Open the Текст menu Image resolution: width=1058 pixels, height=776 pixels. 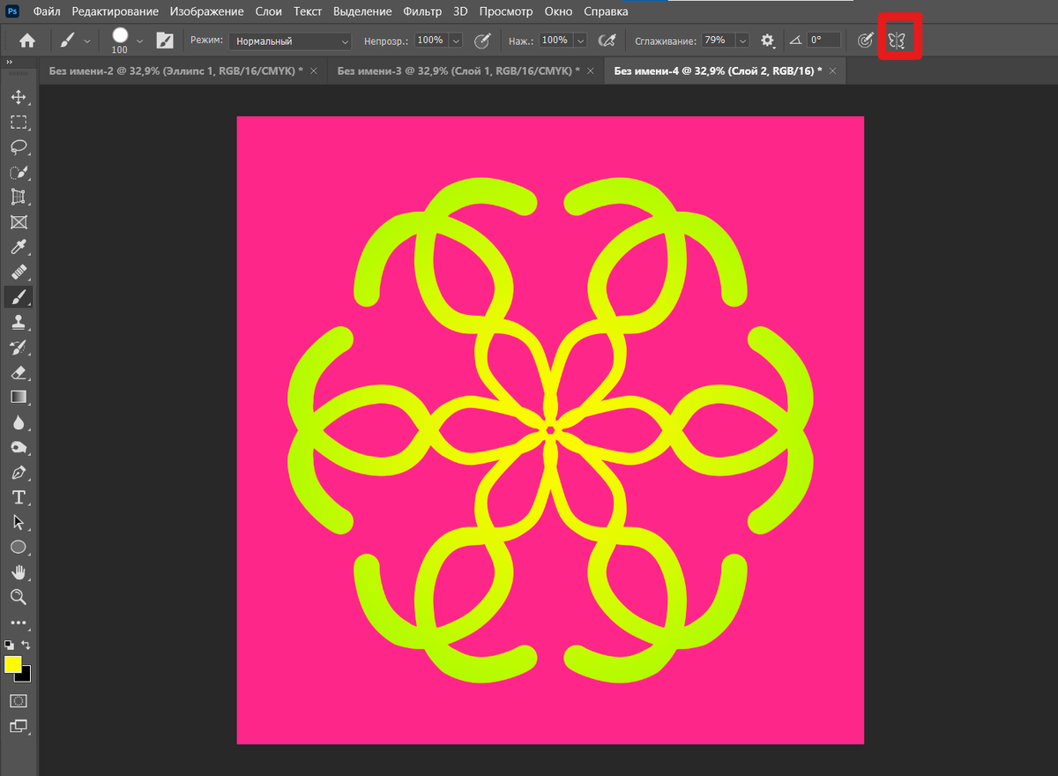pos(308,11)
